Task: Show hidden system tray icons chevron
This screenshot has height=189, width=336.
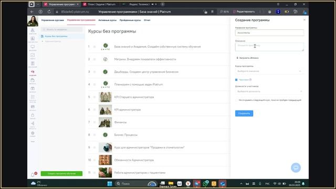Action: (x=241, y=184)
